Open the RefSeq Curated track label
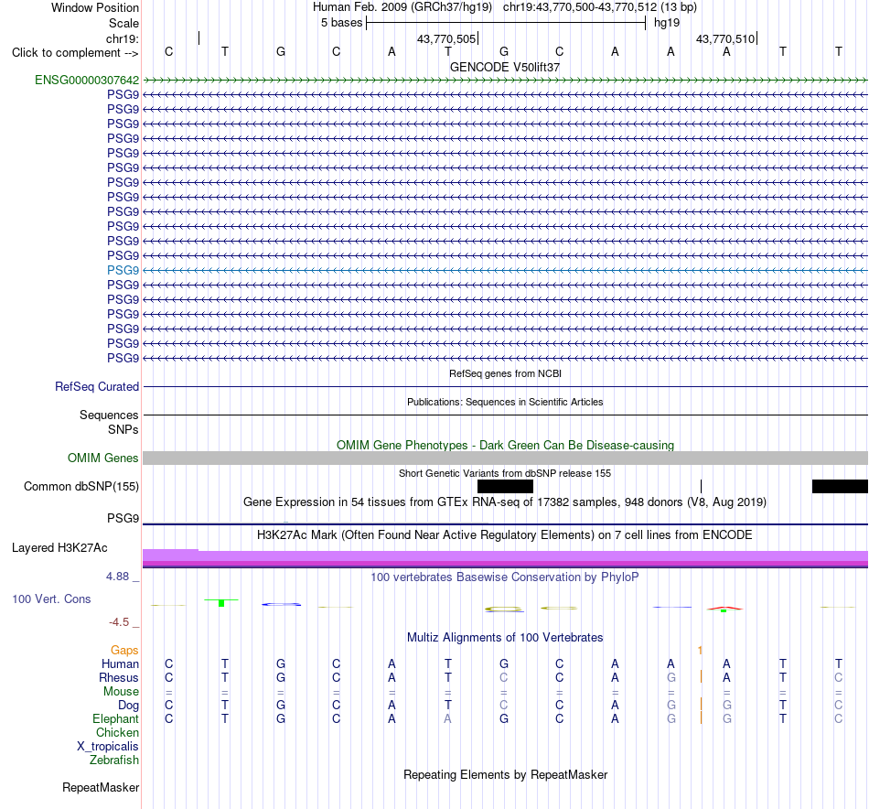869x809 pixels. pyautogui.click(x=96, y=386)
